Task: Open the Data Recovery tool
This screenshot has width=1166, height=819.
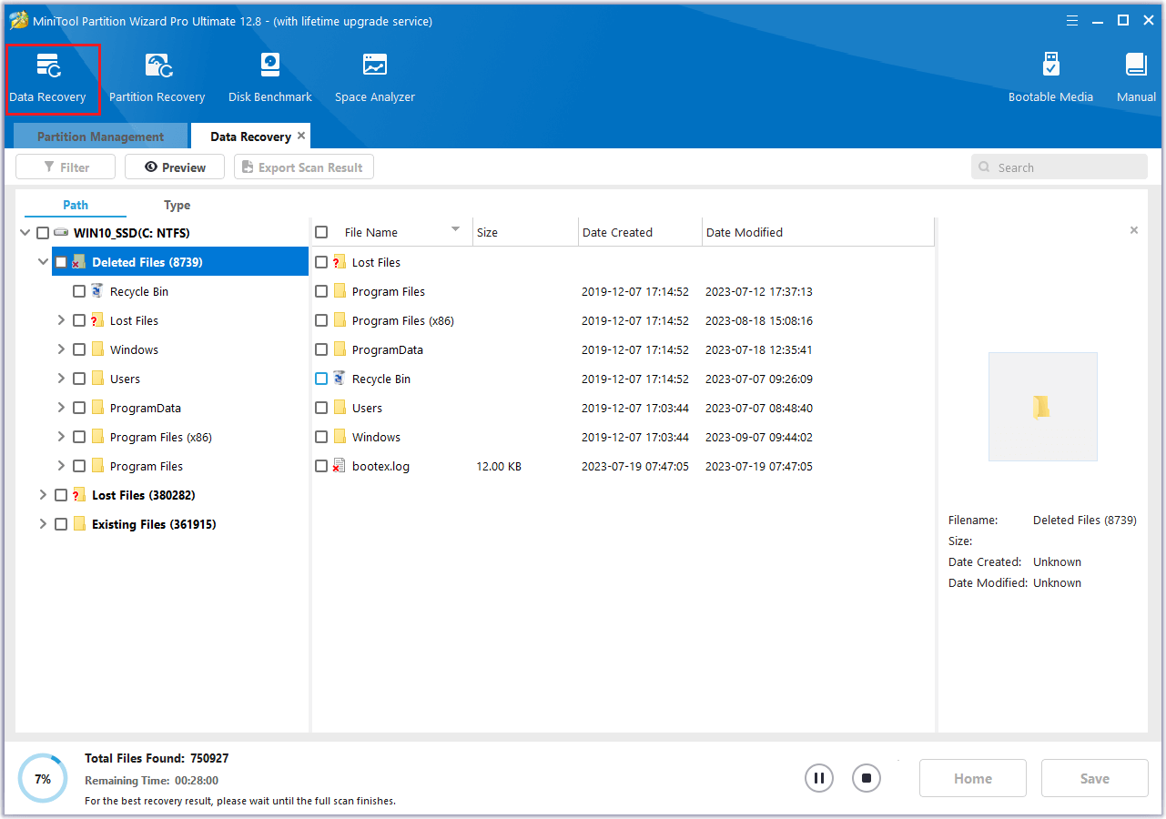Action: tap(47, 78)
